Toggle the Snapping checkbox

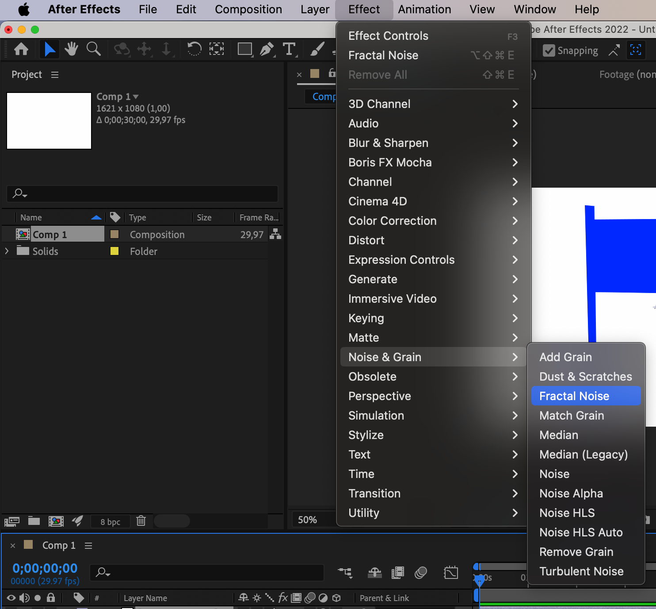(549, 50)
